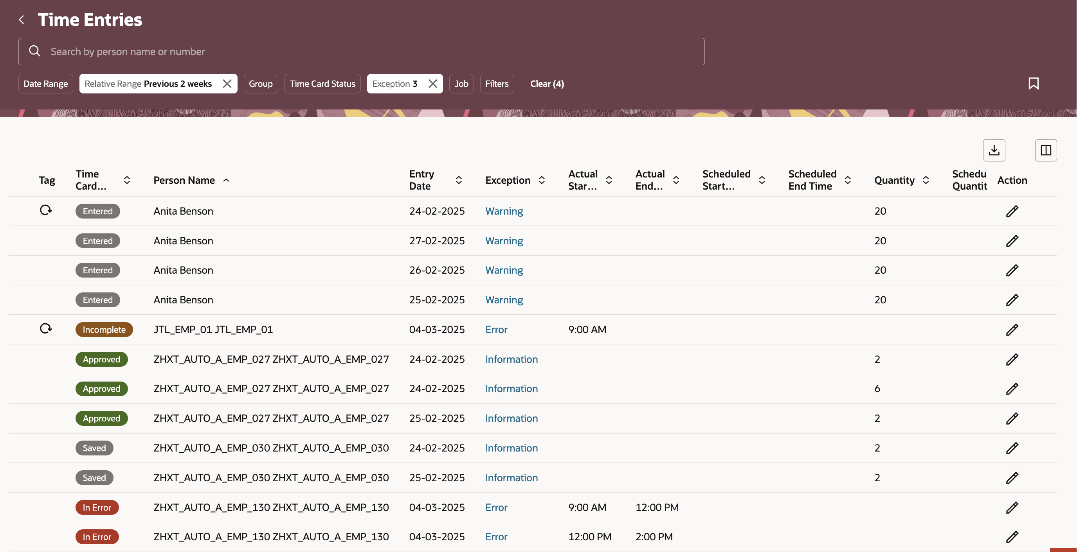The image size is (1077, 552).
Task: Click the Incomplete status badge
Action: tap(104, 330)
